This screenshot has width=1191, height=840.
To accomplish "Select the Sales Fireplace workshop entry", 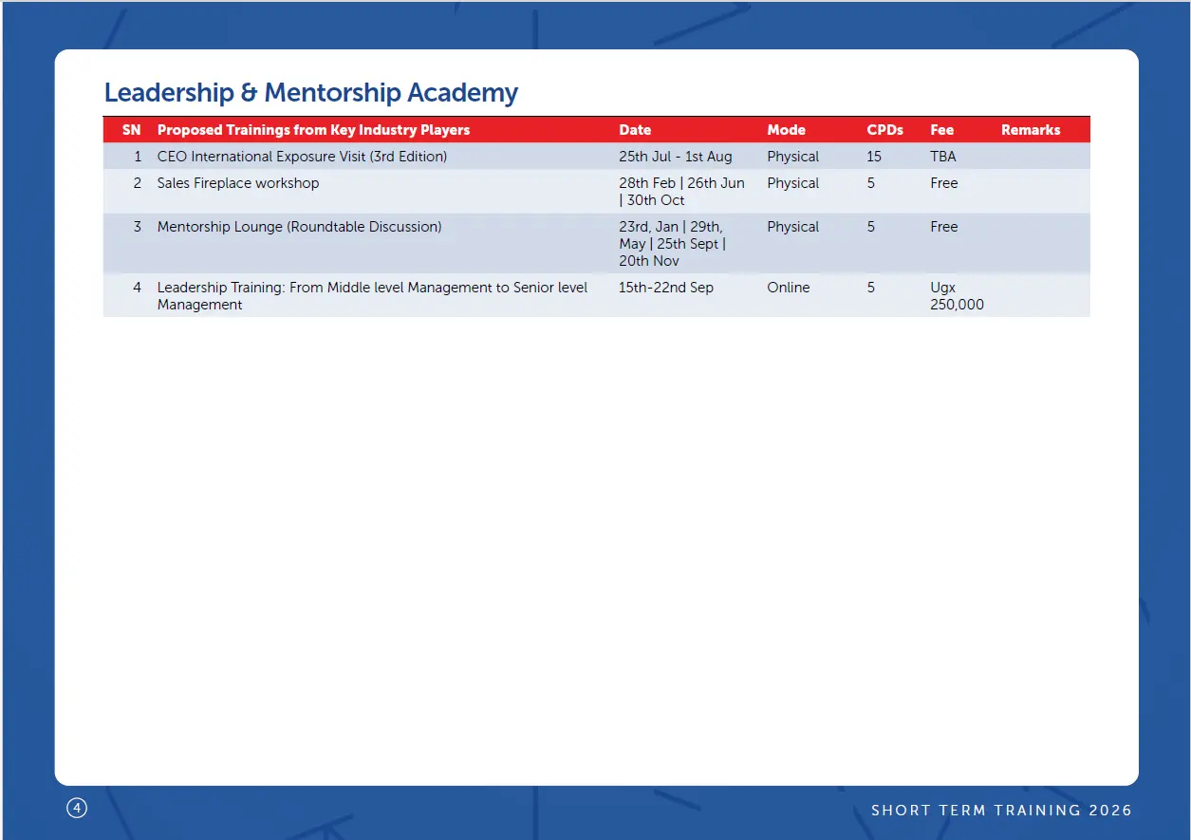I will [x=238, y=183].
